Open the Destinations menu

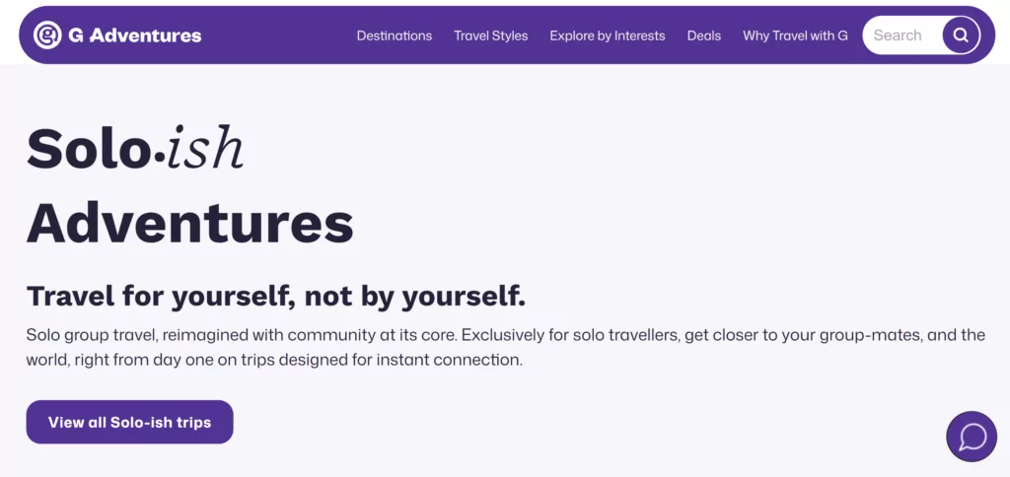click(394, 35)
